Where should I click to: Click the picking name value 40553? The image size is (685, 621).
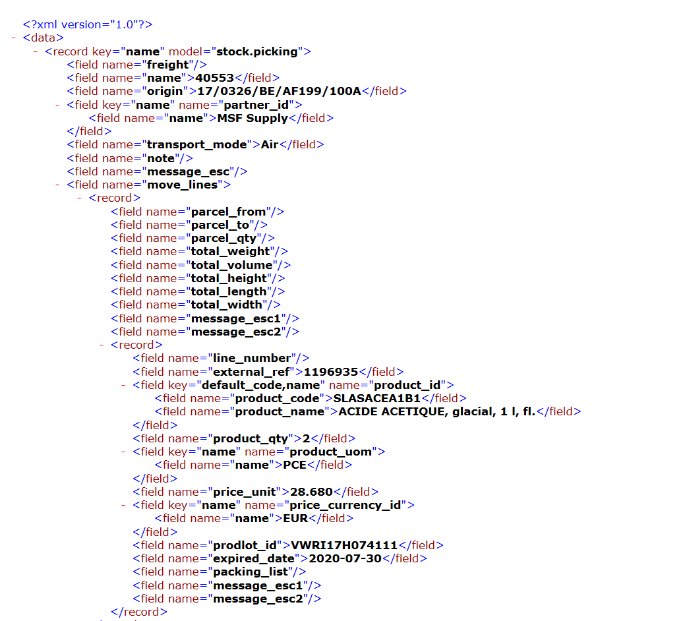[x=210, y=78]
